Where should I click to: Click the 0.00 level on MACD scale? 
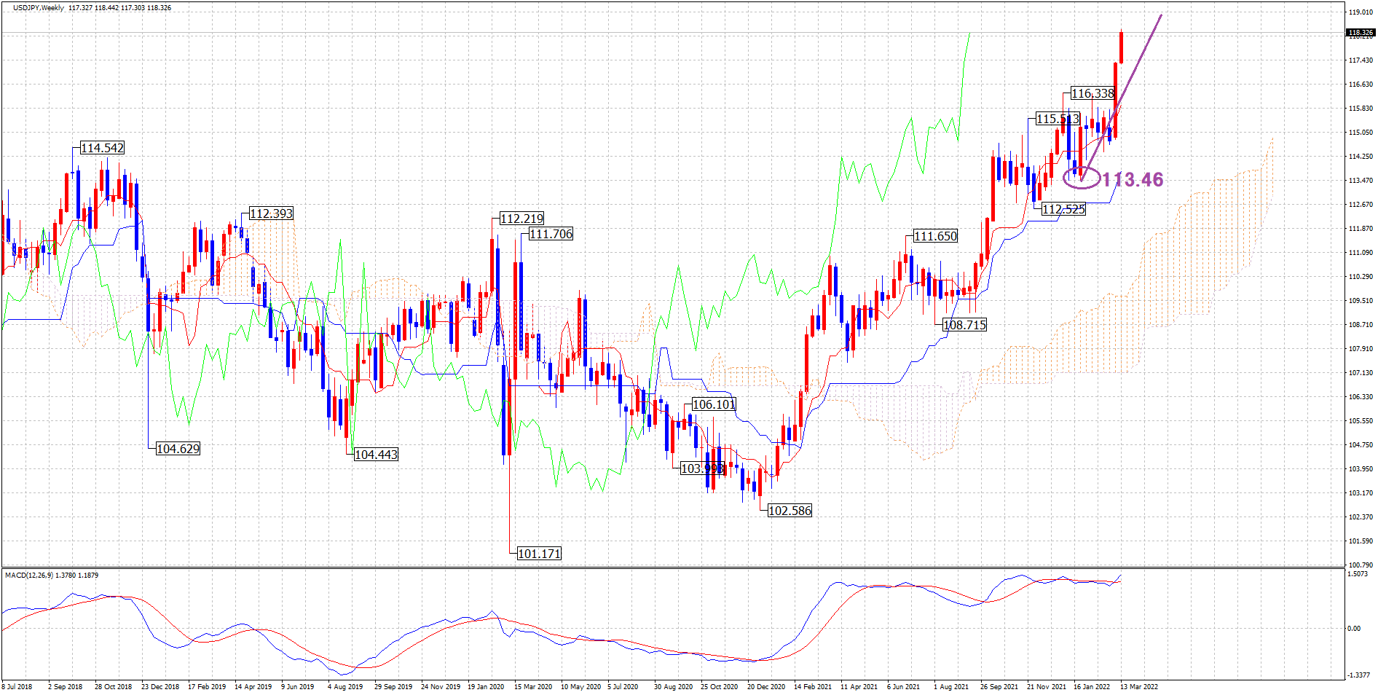pos(1353,628)
